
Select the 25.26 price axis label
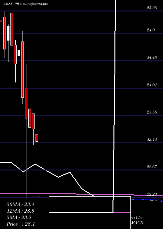click(152, 8)
